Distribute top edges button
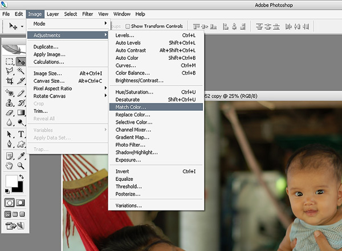 click(259, 27)
